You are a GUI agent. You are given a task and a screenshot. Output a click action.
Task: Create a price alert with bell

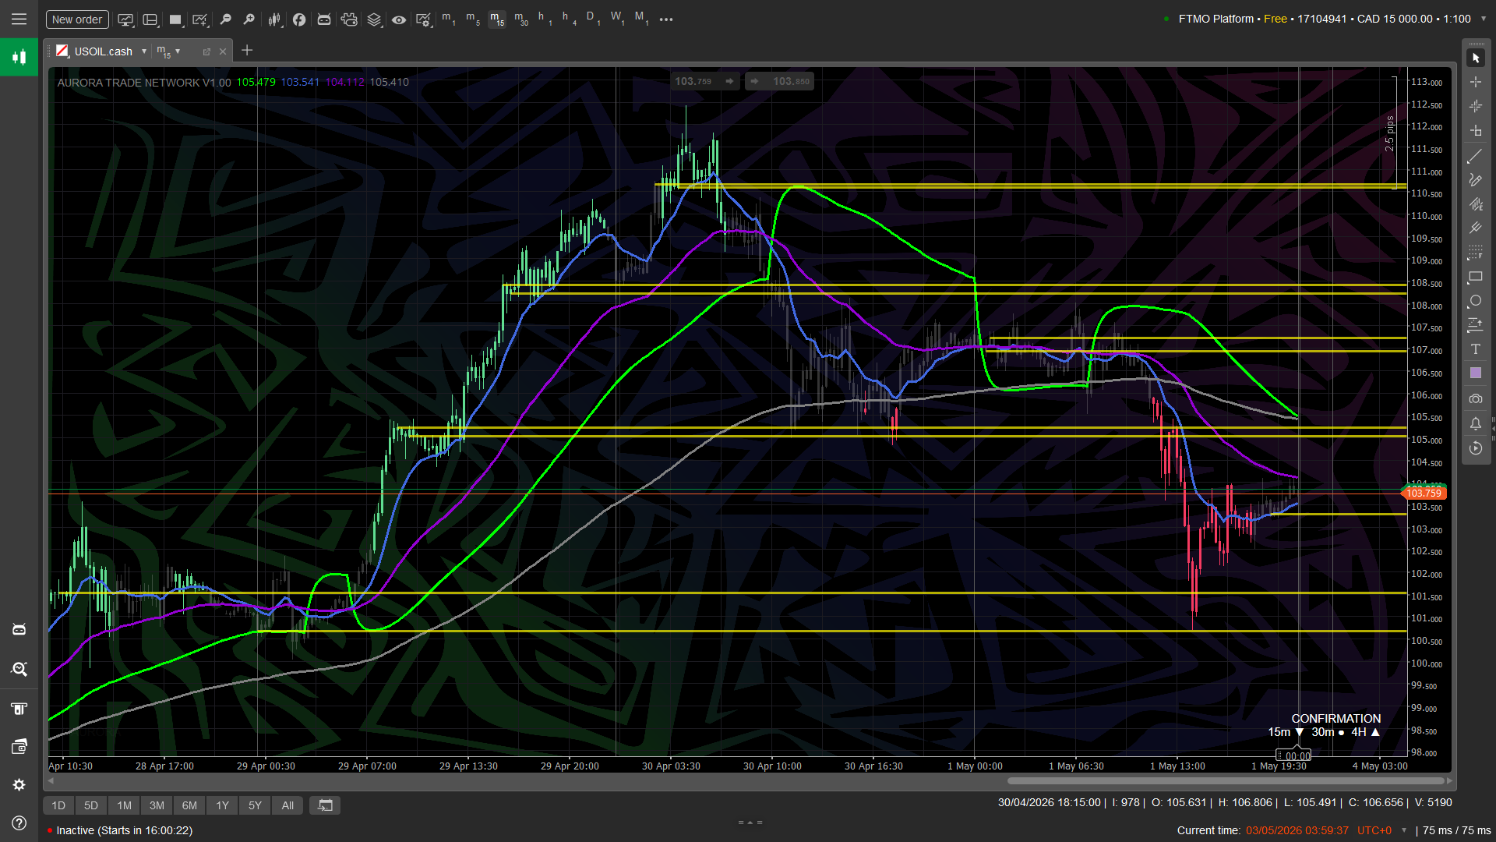pyautogui.click(x=1476, y=423)
